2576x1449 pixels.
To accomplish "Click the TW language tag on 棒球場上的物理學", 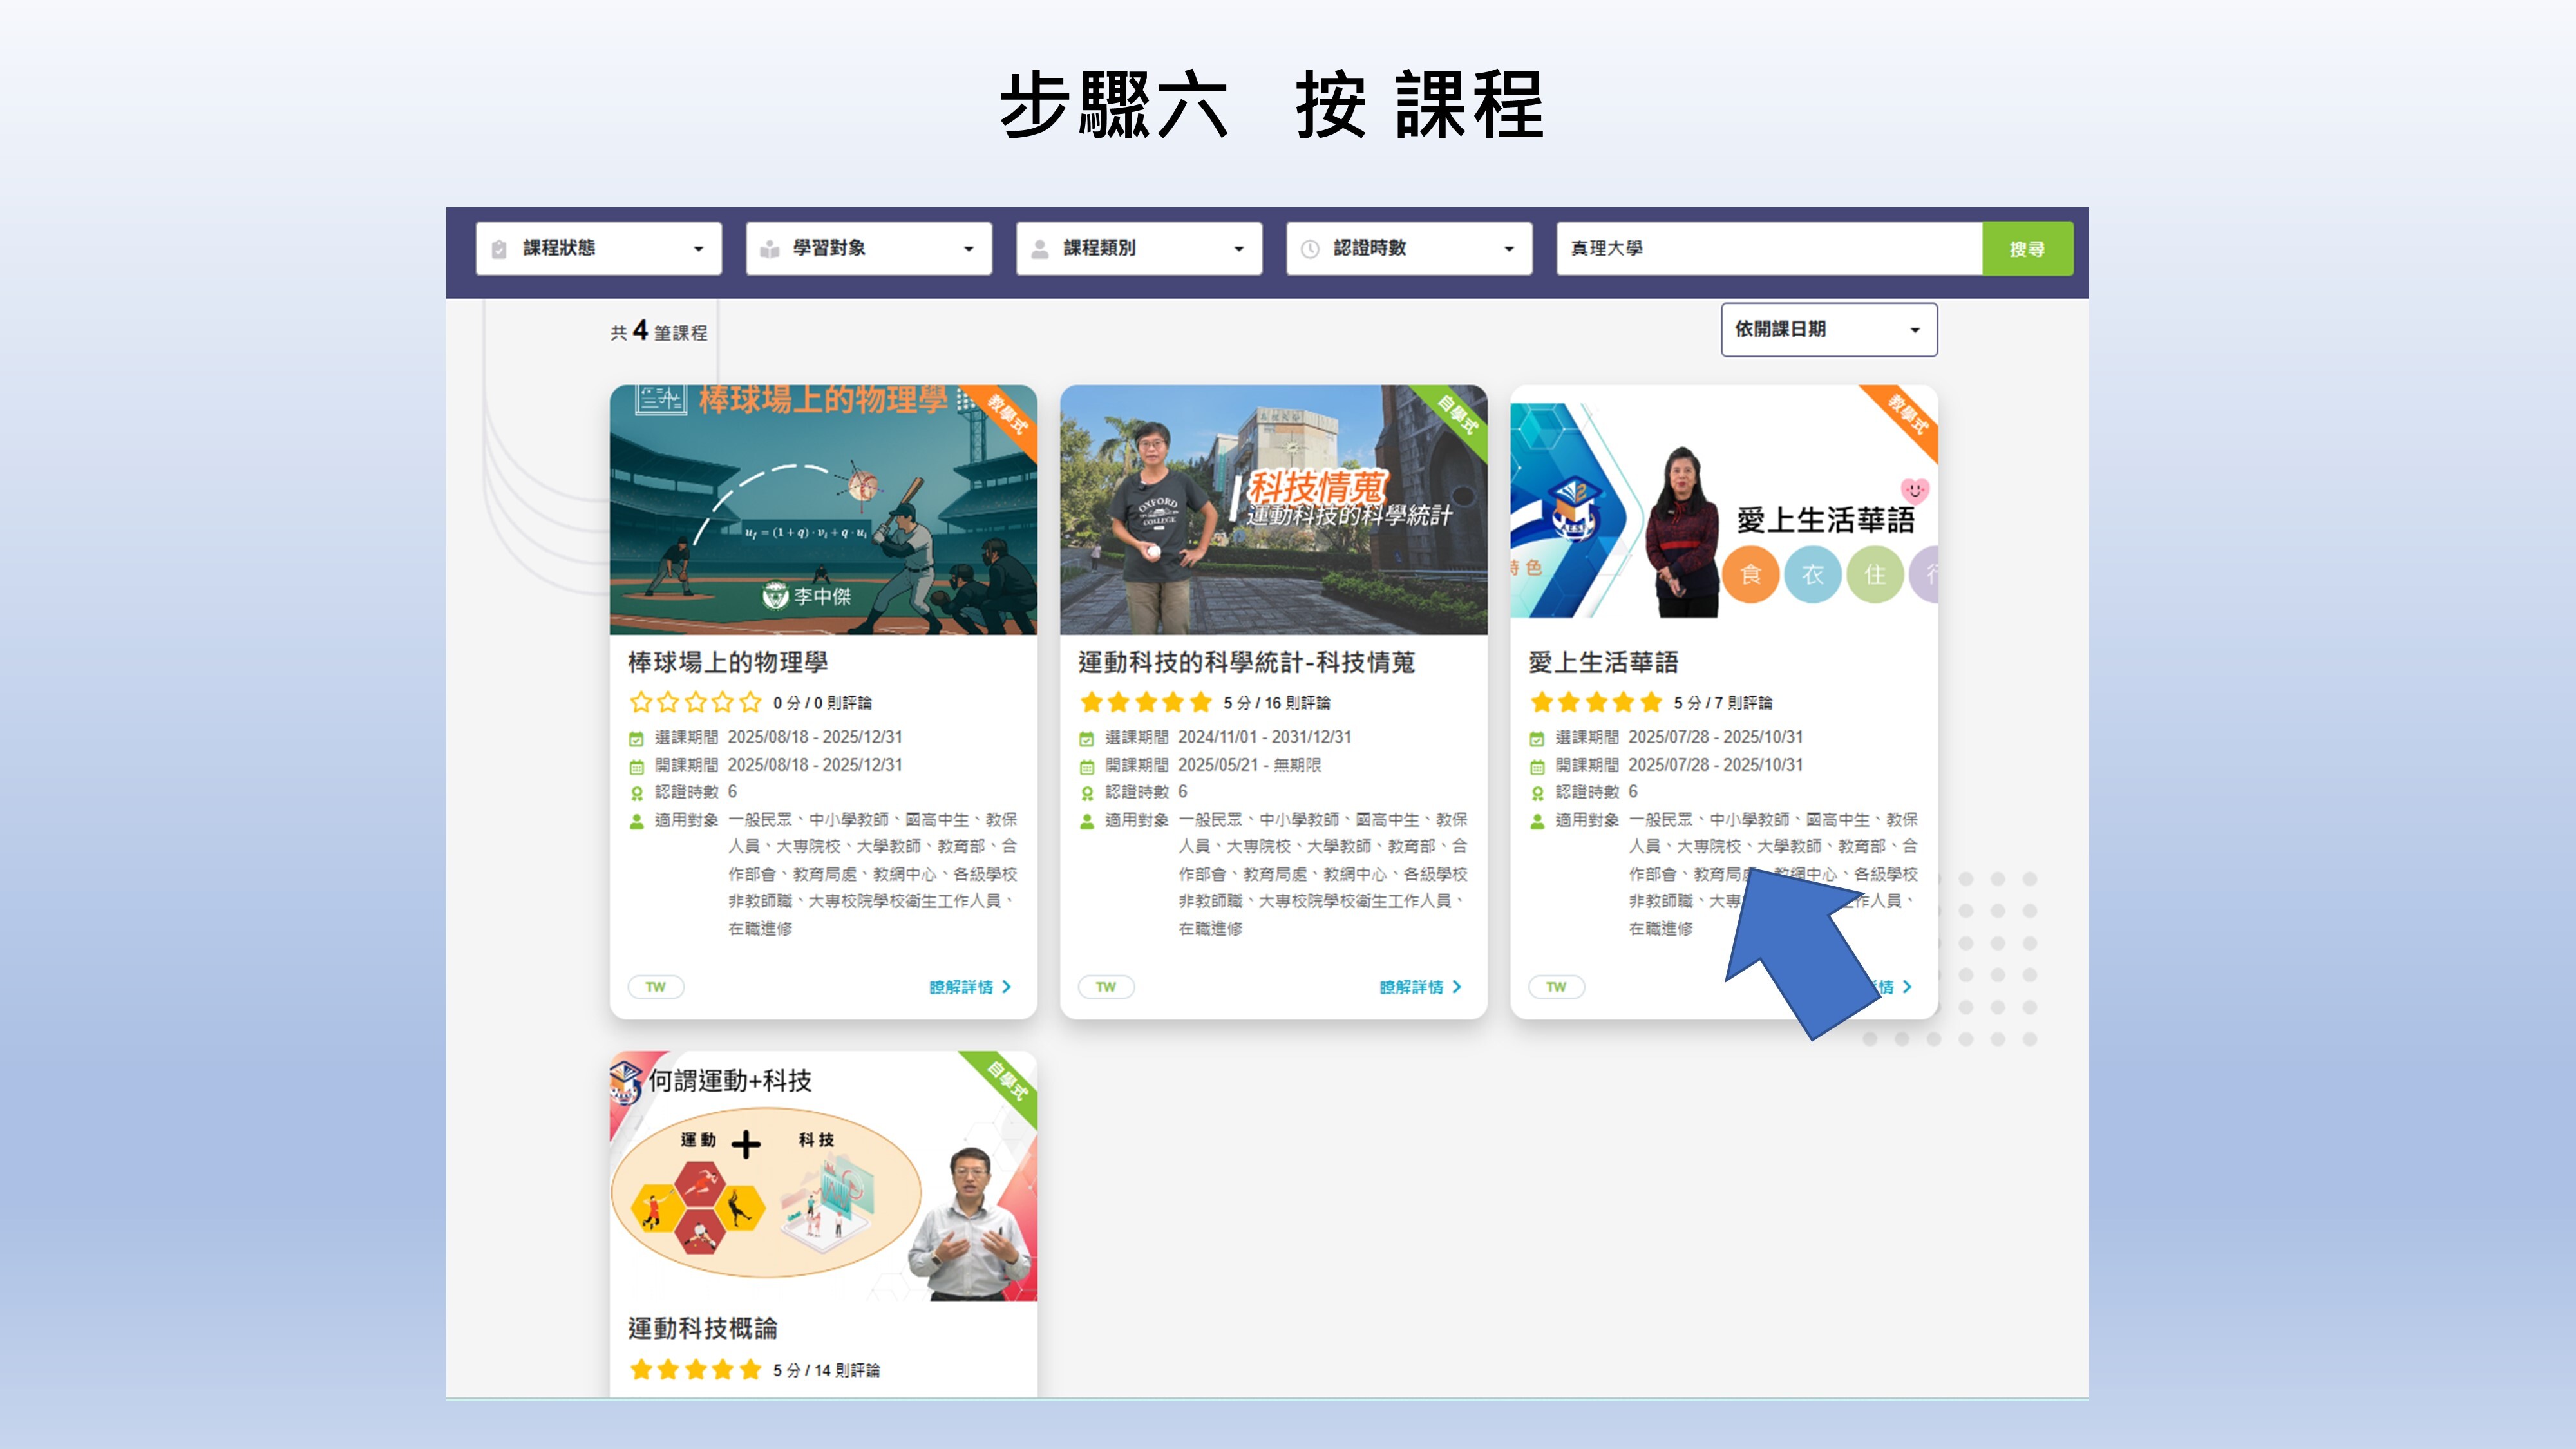I will coord(656,987).
